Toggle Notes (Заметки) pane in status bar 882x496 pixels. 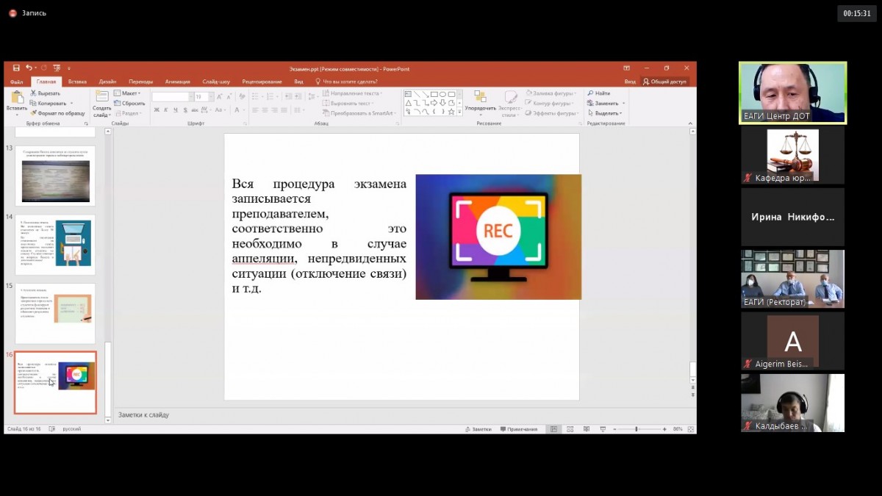pos(478,429)
